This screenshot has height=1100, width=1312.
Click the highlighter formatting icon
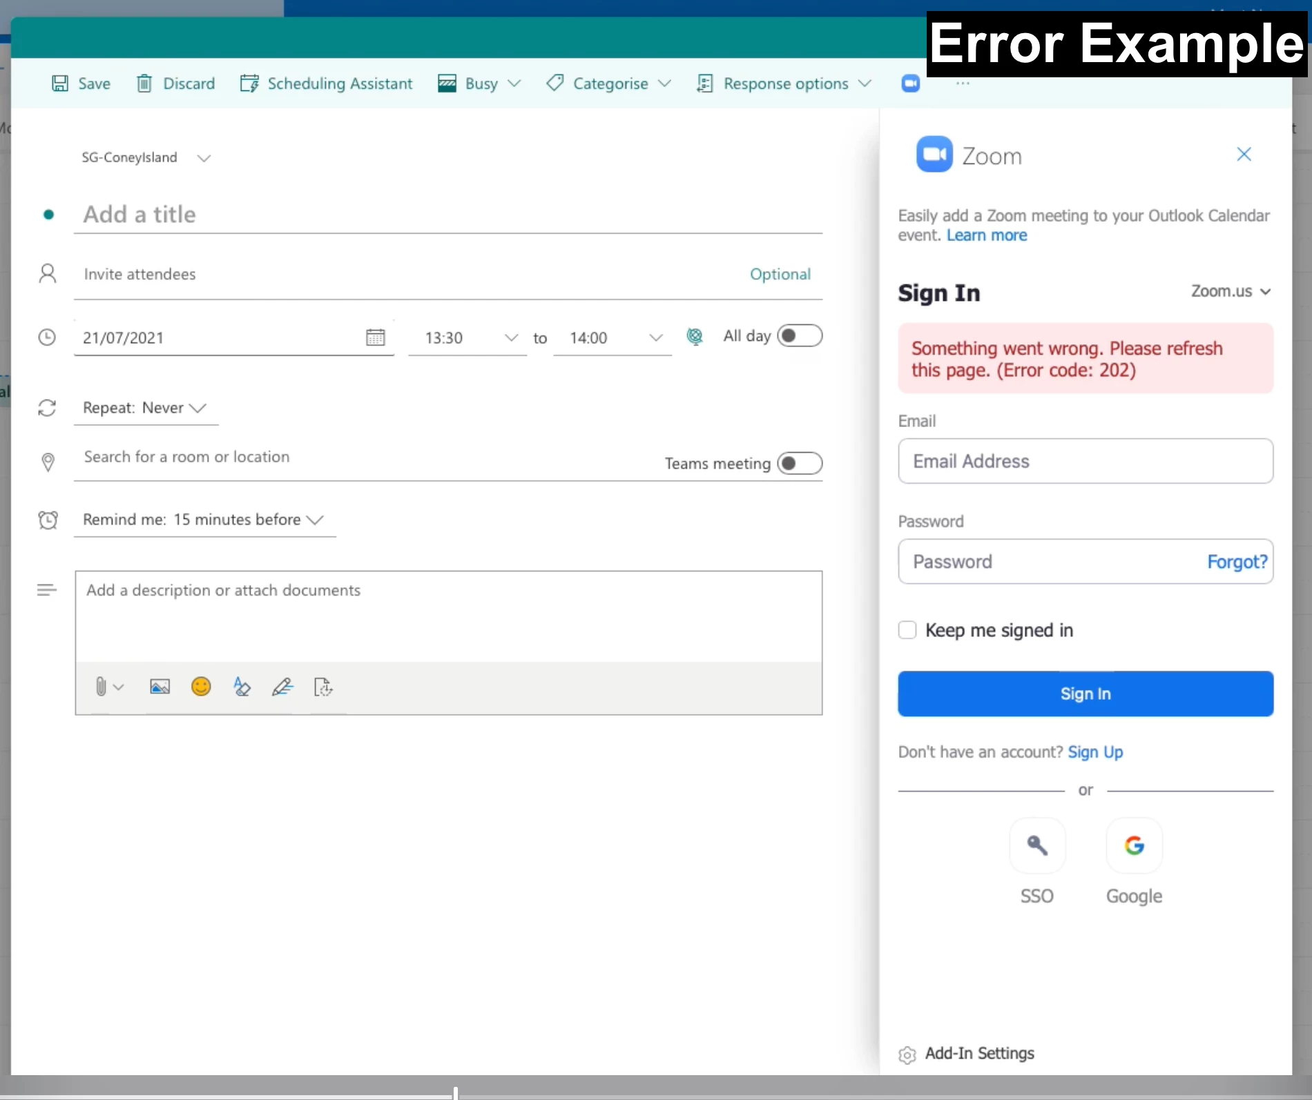[242, 687]
